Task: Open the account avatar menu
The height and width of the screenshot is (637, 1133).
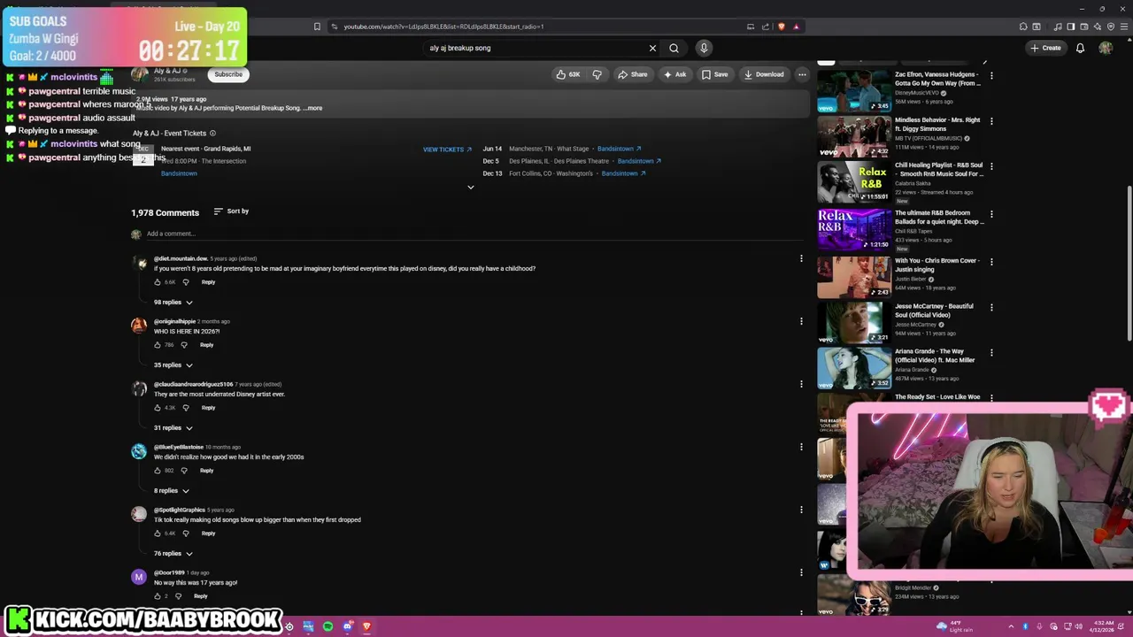Action: point(1106,48)
